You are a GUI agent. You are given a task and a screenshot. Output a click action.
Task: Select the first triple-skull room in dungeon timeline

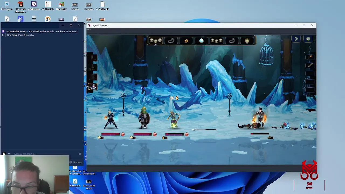[156, 41]
